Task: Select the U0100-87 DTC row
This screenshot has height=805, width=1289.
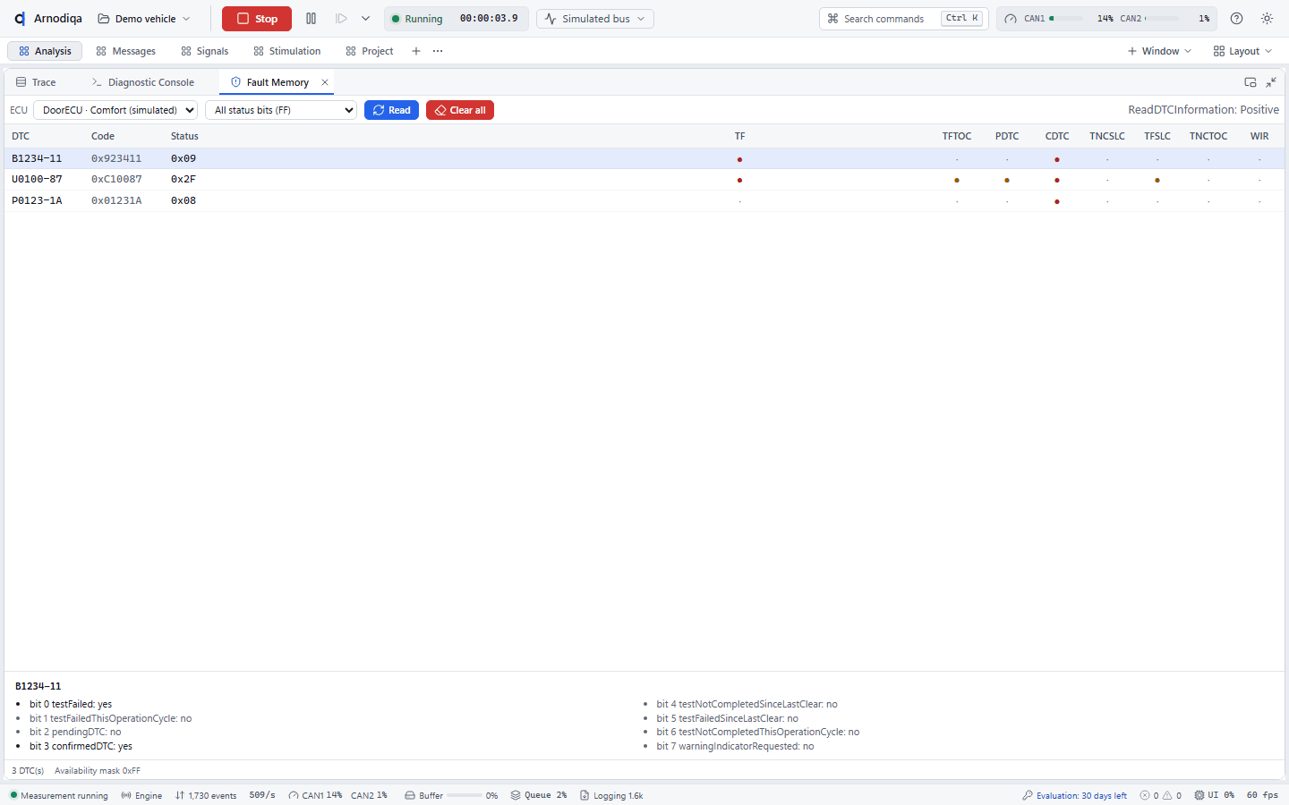Action: point(644,180)
